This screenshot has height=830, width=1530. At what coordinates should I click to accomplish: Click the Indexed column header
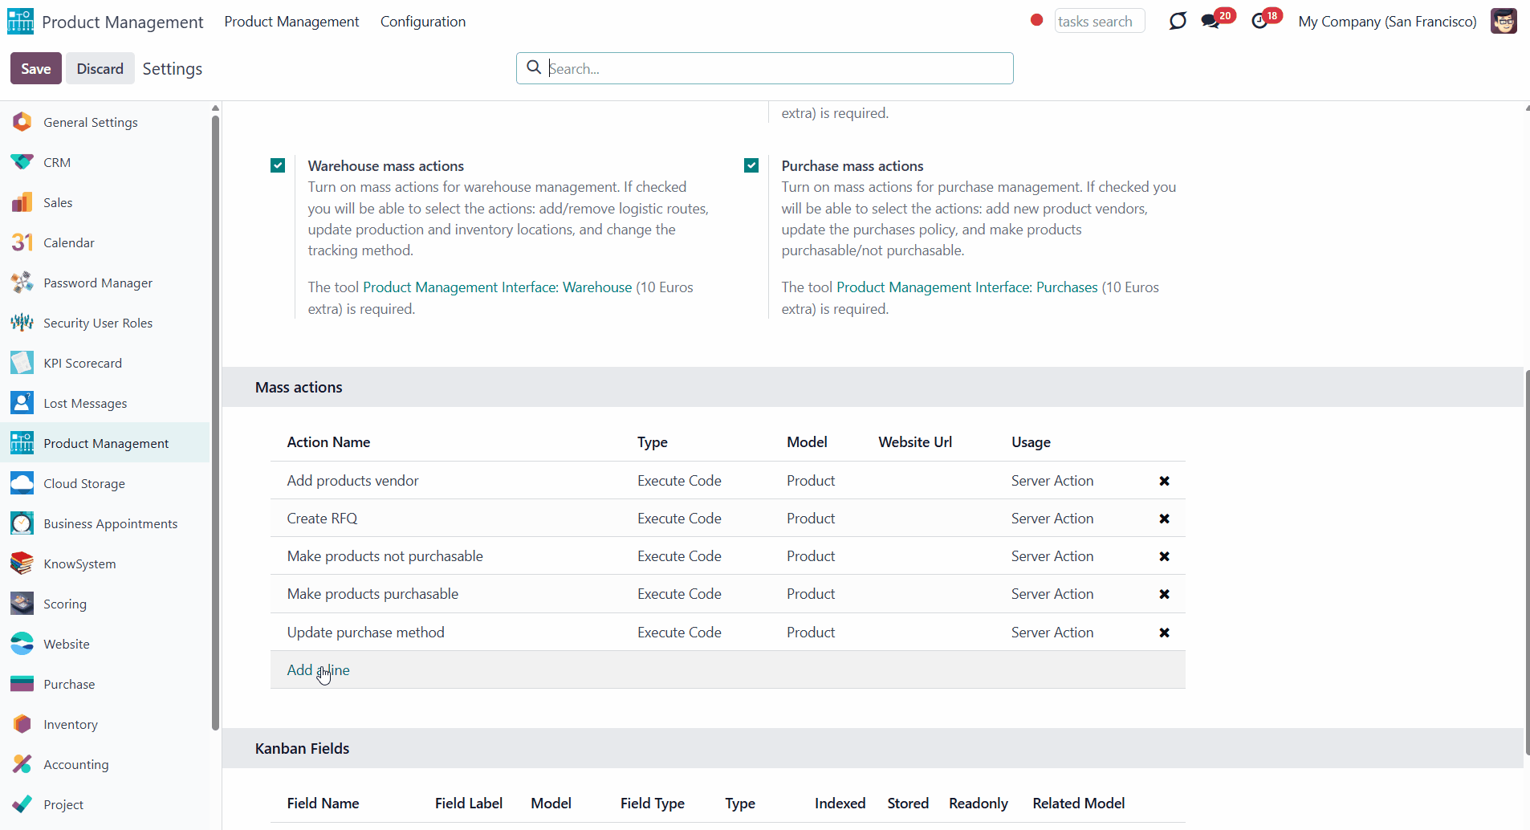(x=840, y=804)
